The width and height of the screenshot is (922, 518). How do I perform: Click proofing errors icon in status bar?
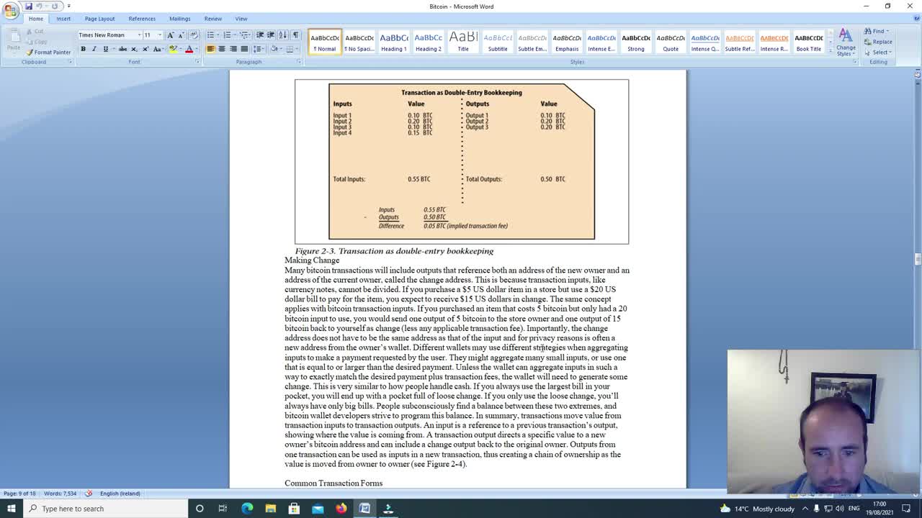coord(89,494)
